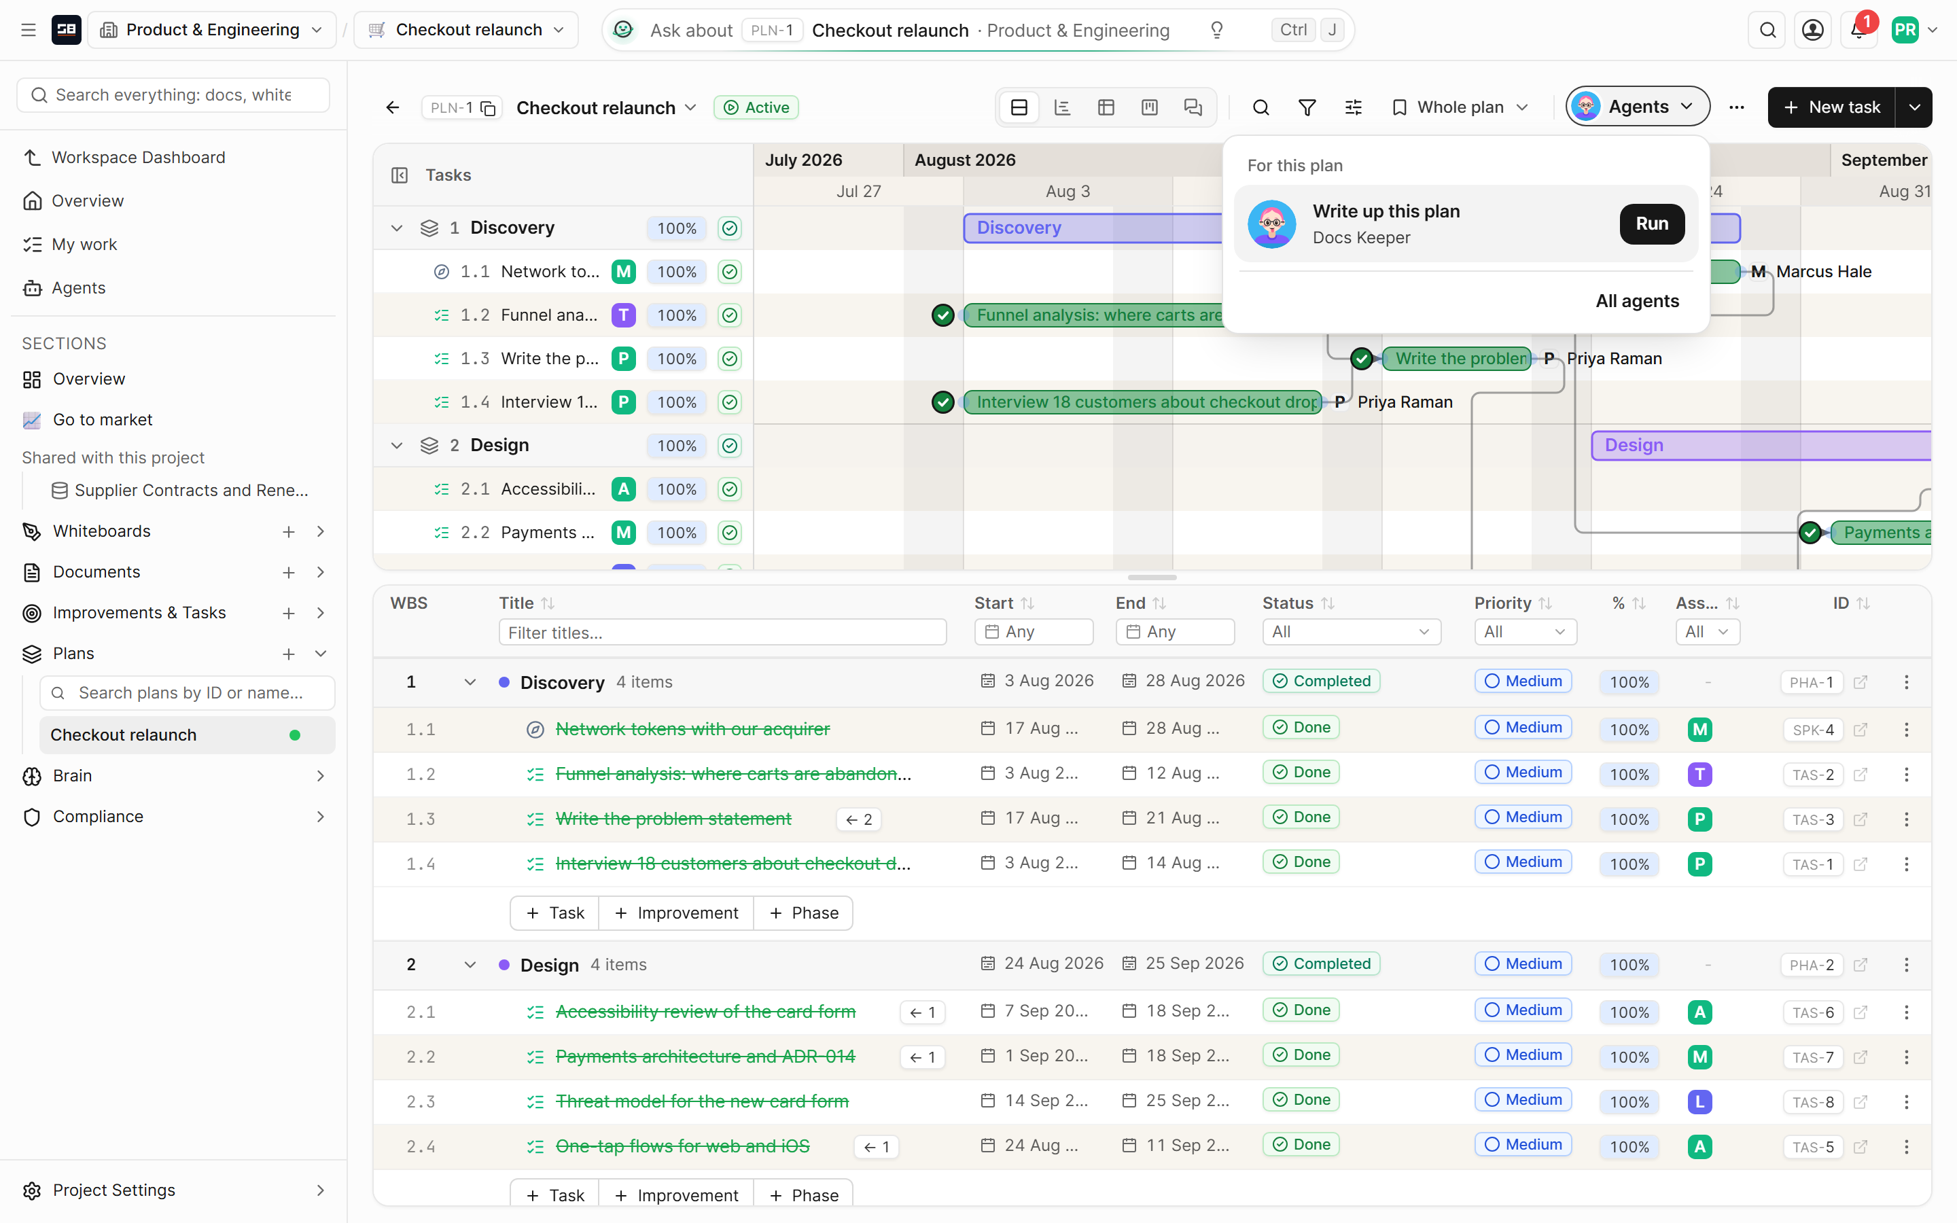
Task: Open the Product & Engineering workspace dropdown
Action: (x=212, y=30)
